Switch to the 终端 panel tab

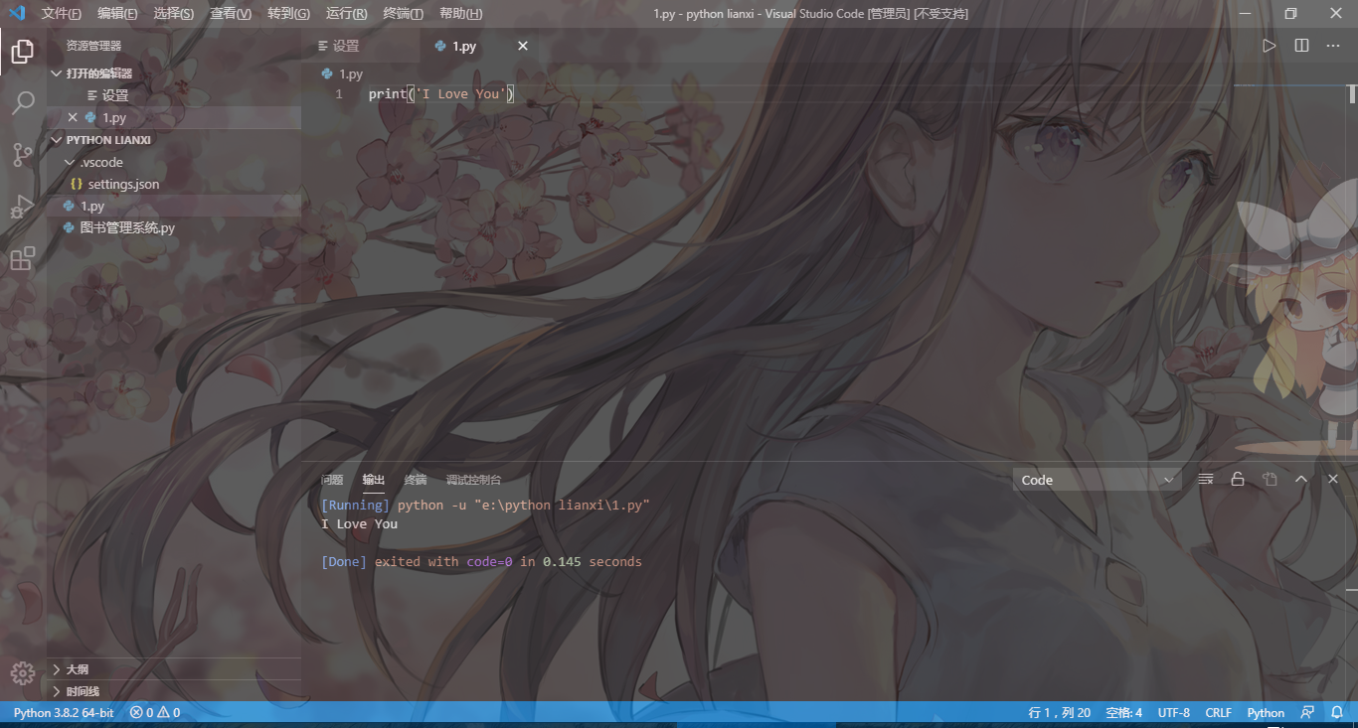click(x=416, y=480)
